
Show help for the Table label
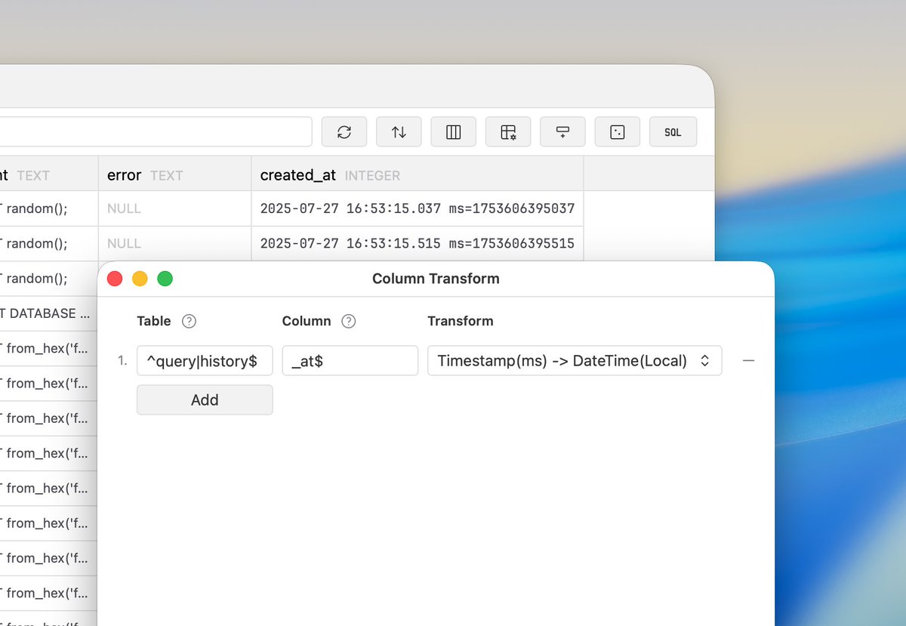190,321
